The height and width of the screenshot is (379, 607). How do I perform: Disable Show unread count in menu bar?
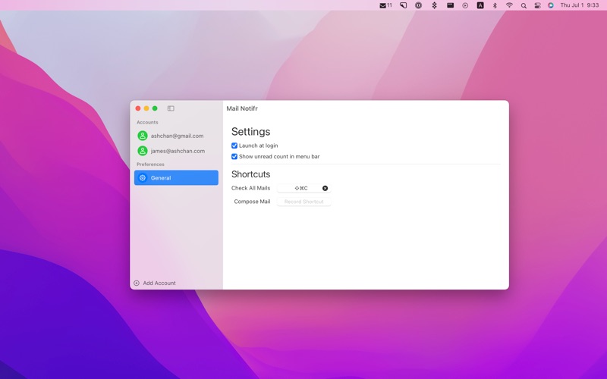234,157
